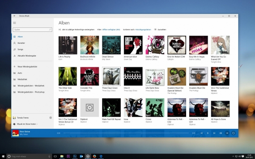
Task: Open Photoshop from the taskbar
Action: coord(75,156)
